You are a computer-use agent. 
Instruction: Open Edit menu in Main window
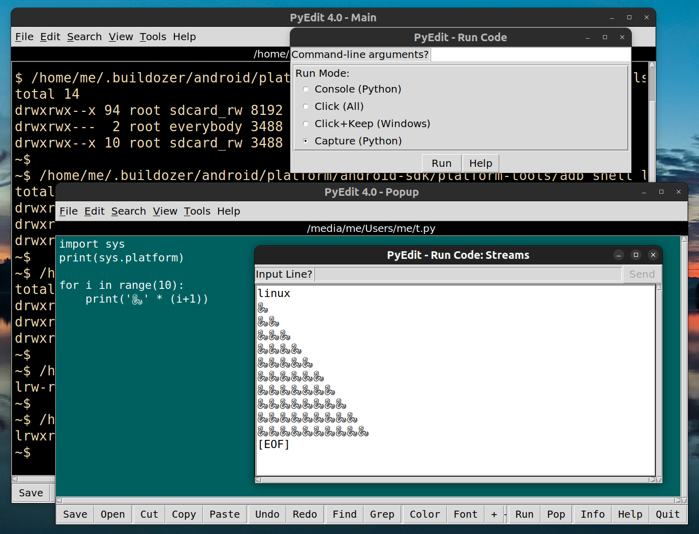click(x=50, y=37)
